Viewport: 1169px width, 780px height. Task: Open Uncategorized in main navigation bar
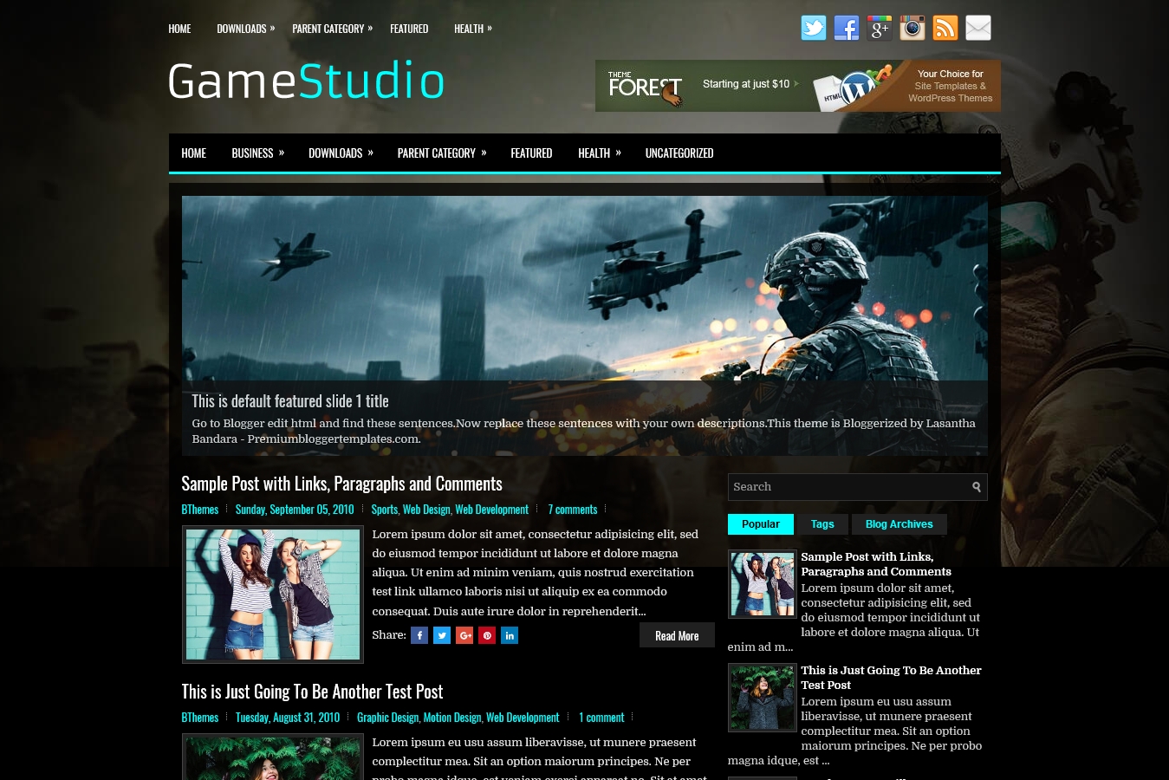tap(679, 153)
